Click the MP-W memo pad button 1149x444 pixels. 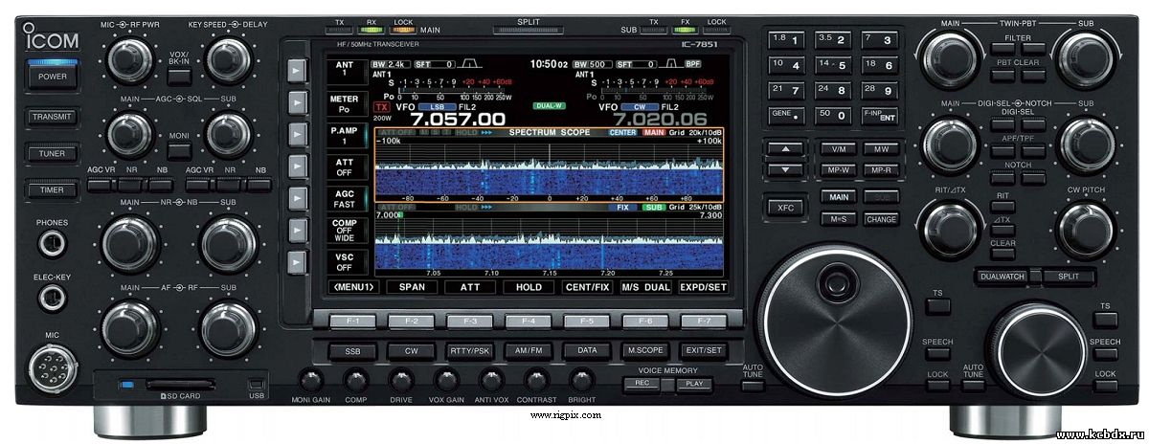838,170
